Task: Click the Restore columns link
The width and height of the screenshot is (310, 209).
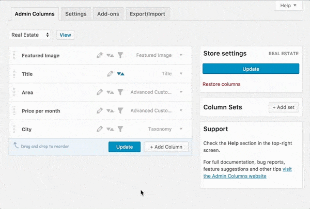Action: [221, 84]
